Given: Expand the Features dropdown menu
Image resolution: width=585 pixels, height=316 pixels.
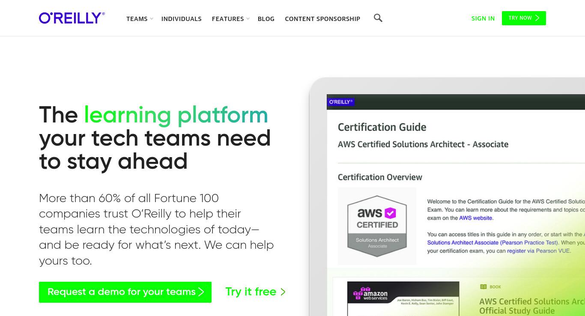Looking at the screenshot, I should click(x=230, y=19).
